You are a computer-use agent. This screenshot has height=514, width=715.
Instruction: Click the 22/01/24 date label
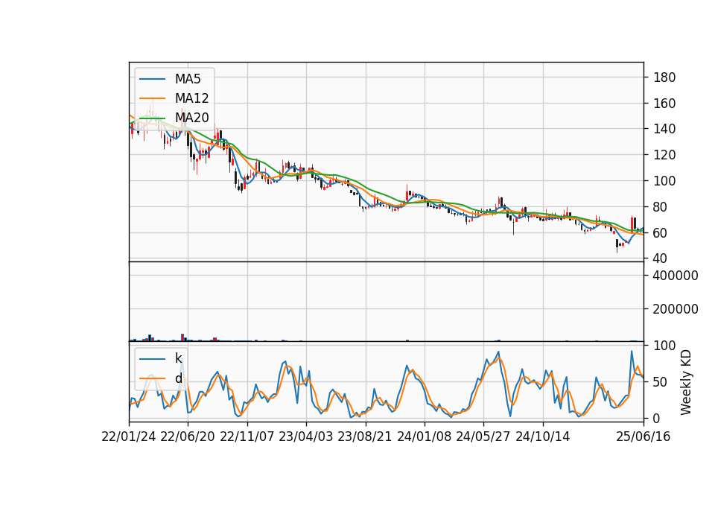[x=129, y=437]
